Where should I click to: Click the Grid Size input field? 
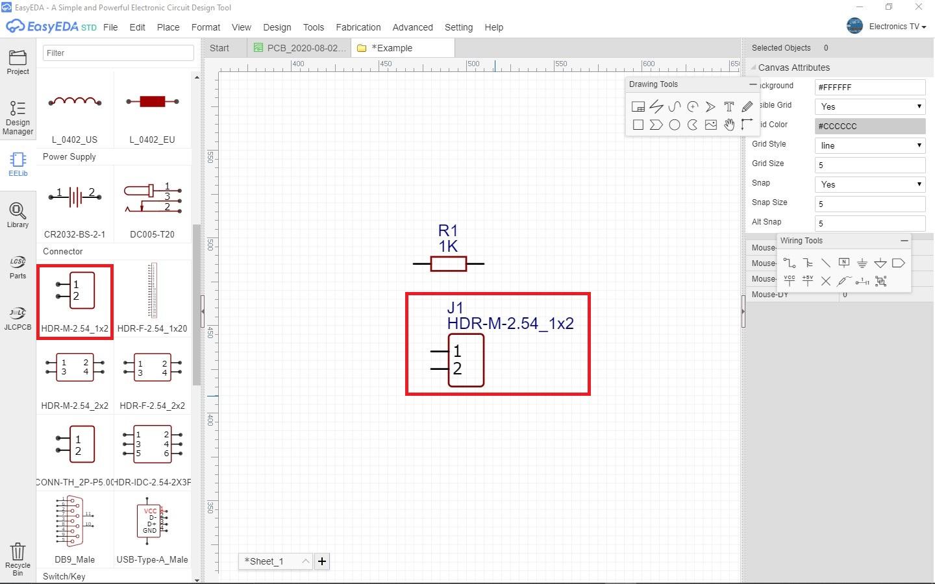coord(870,165)
